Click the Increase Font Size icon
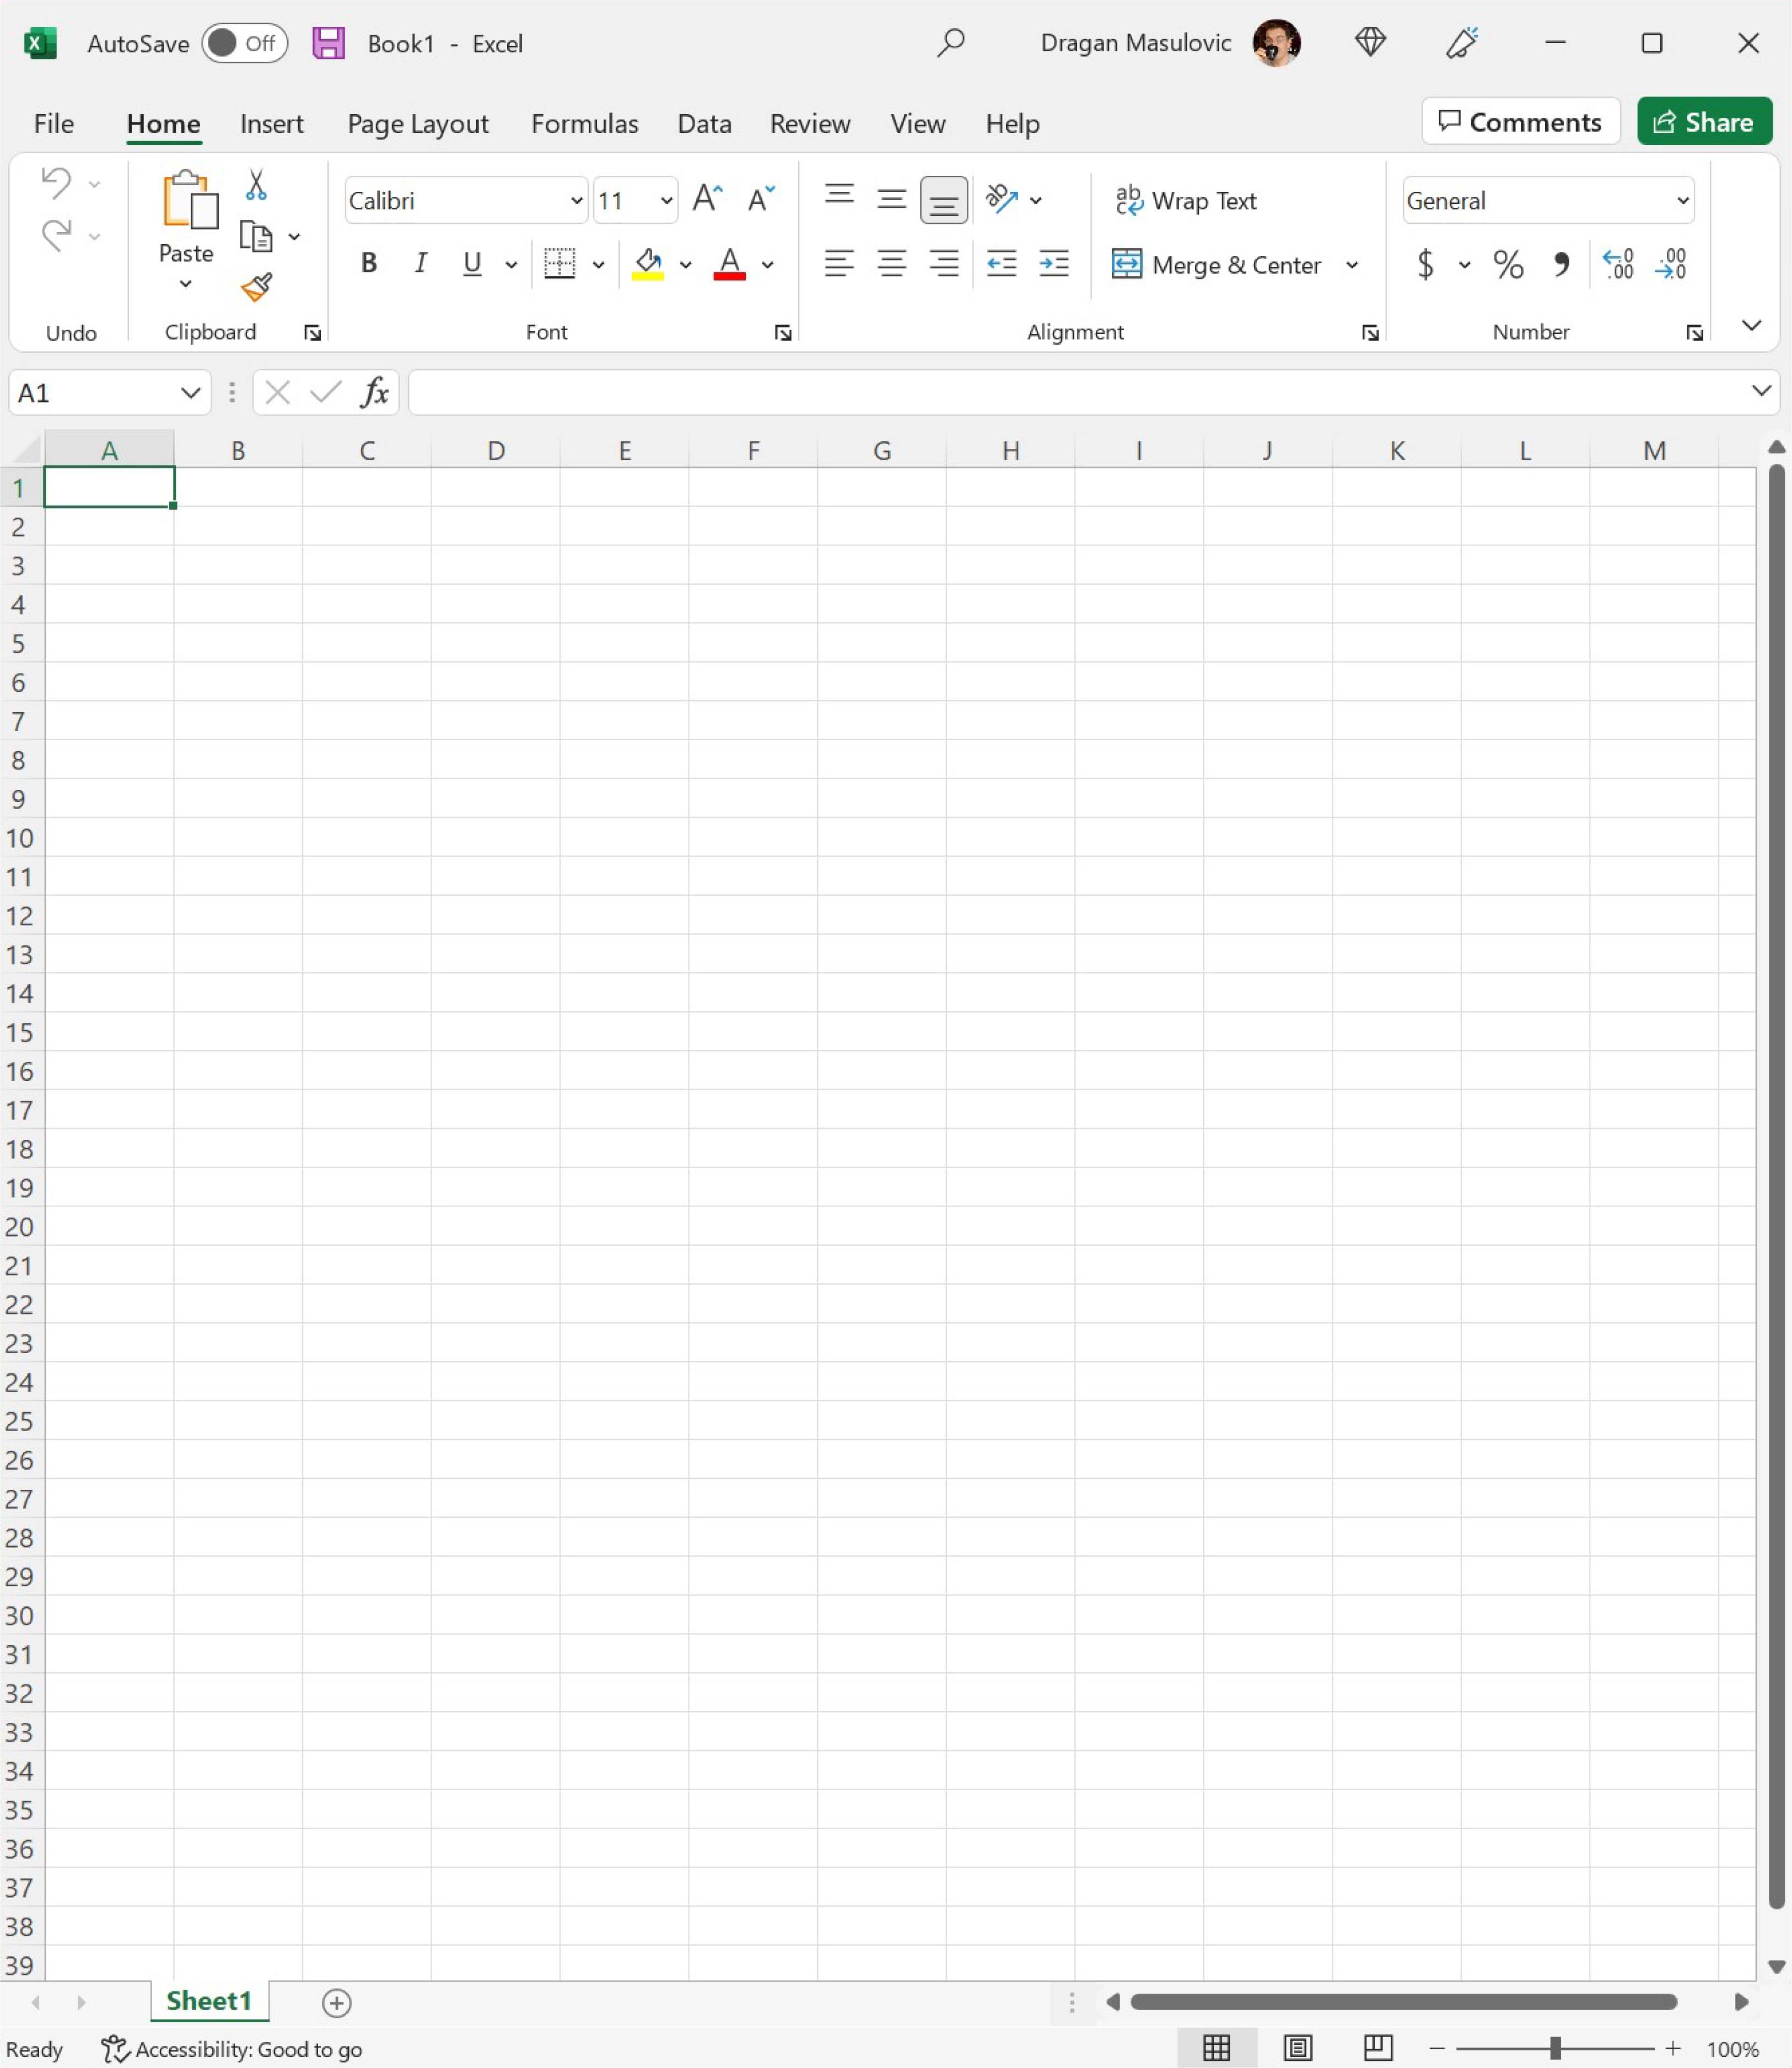 click(707, 199)
